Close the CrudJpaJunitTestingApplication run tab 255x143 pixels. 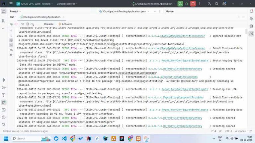(63, 17)
